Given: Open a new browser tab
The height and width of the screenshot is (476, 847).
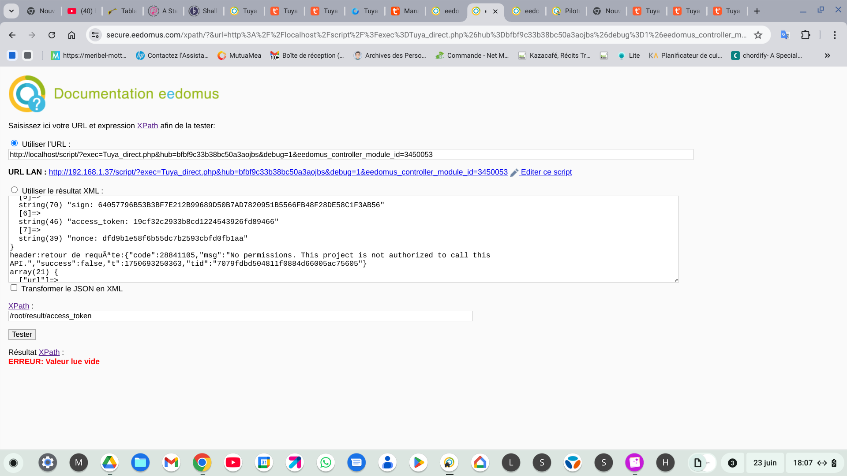Looking at the screenshot, I should coord(757,11).
